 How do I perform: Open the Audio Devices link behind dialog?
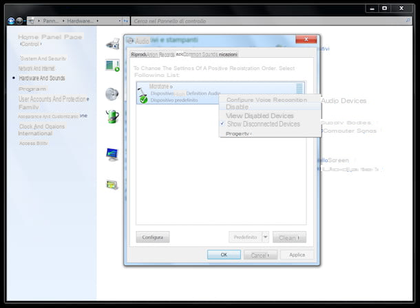coord(344,101)
